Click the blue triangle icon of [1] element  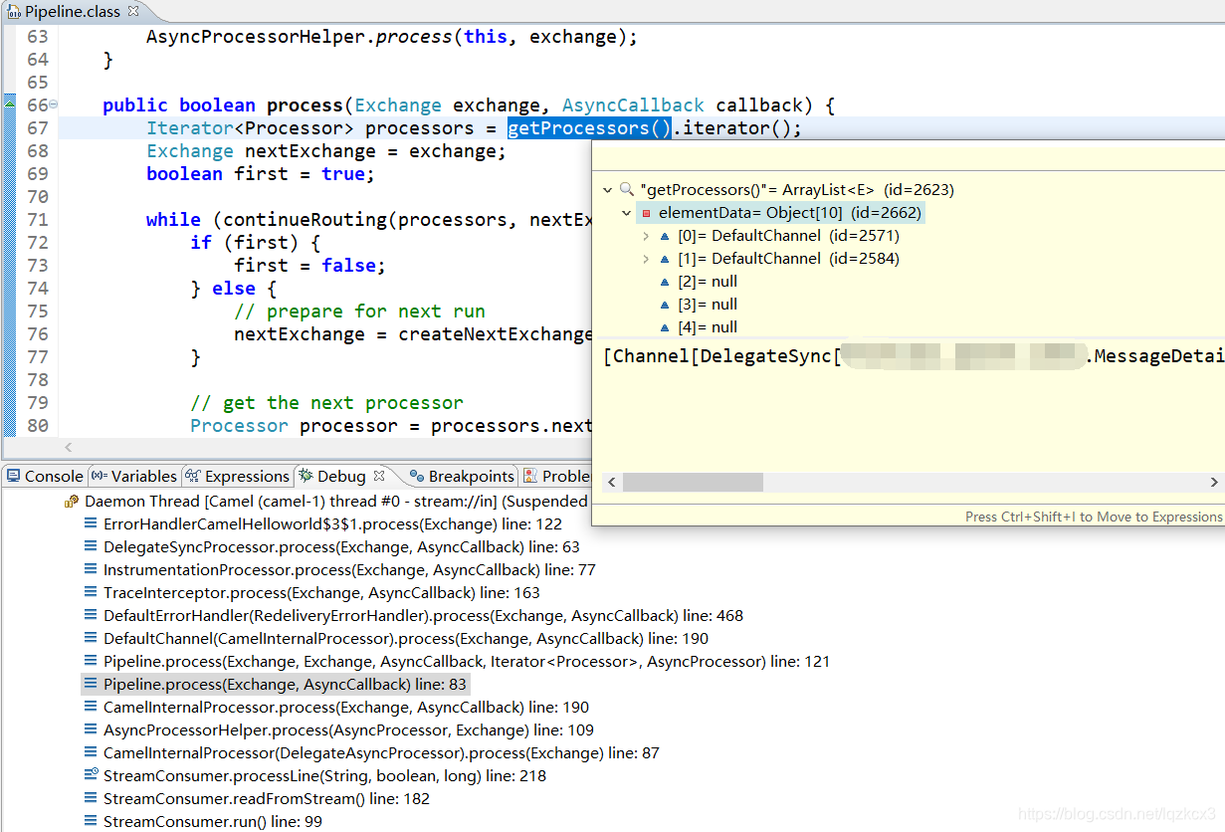pyautogui.click(x=665, y=259)
